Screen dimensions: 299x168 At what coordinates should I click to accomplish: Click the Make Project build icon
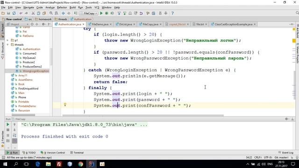click(76, 13)
